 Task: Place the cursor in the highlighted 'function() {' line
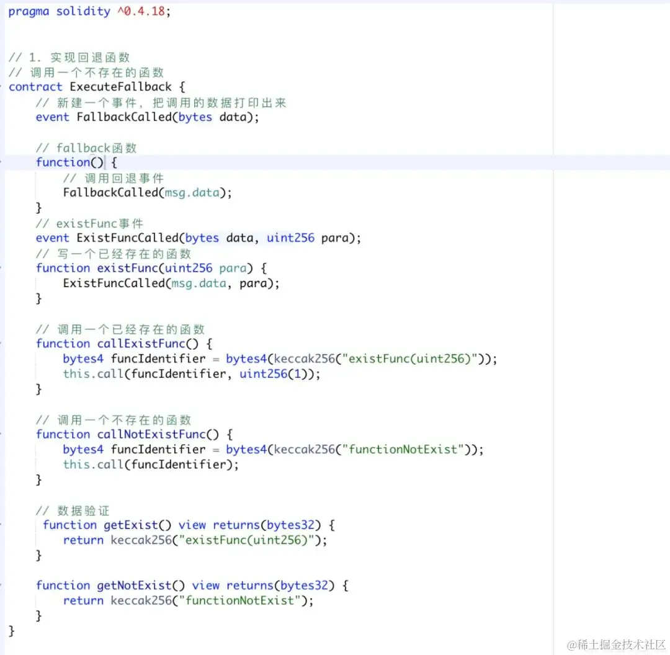pos(76,163)
